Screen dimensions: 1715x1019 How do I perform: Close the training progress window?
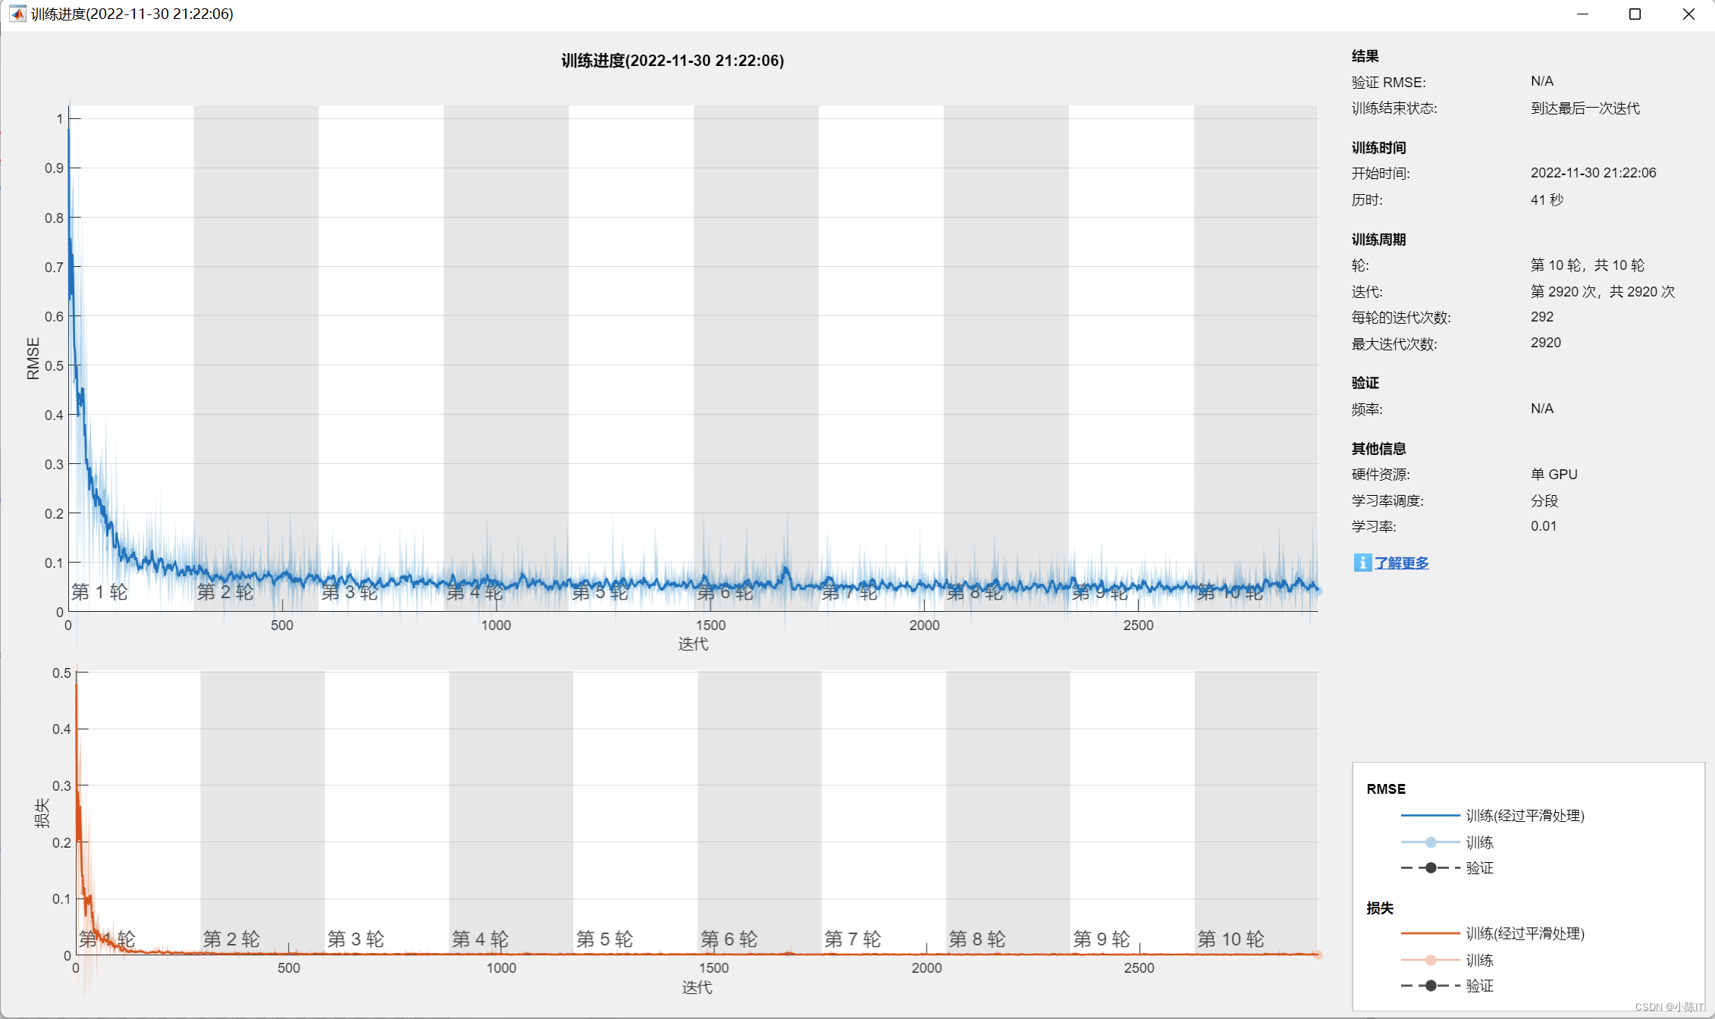1688,14
